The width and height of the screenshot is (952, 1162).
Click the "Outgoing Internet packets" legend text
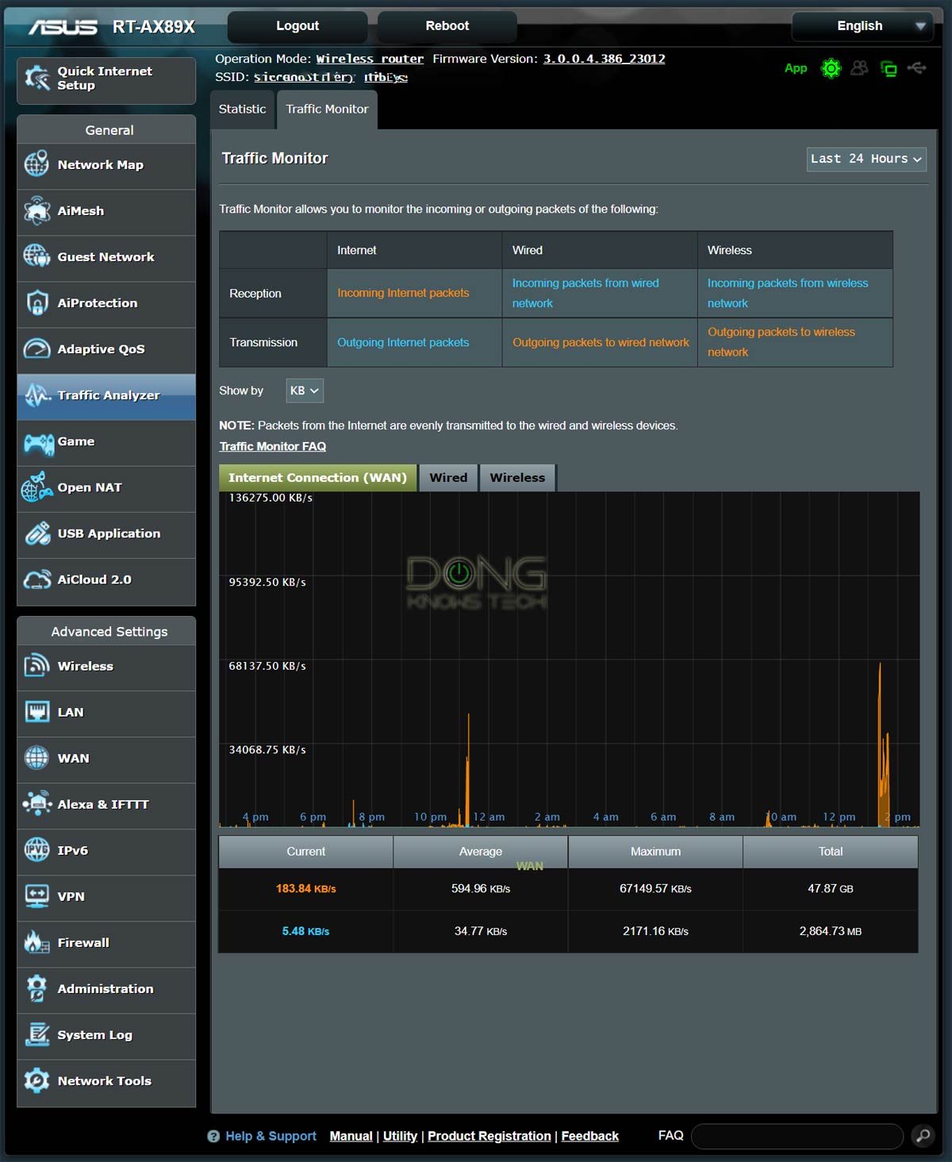[403, 342]
